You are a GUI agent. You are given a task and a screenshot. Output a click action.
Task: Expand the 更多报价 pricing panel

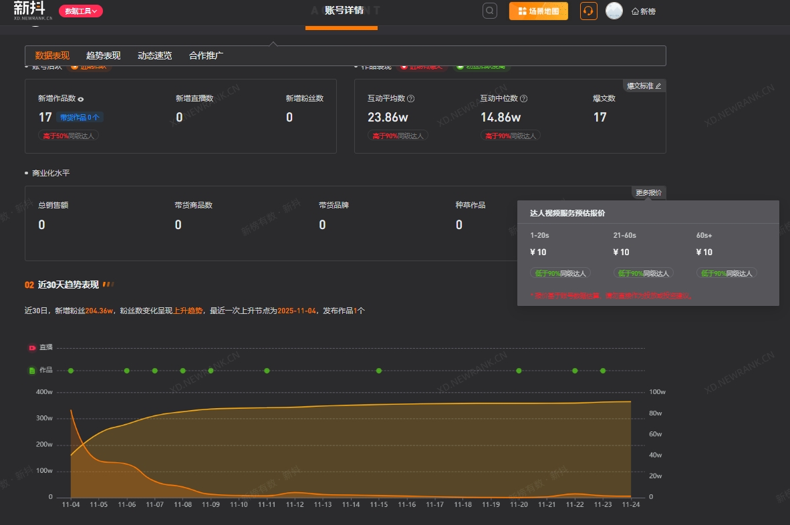648,192
